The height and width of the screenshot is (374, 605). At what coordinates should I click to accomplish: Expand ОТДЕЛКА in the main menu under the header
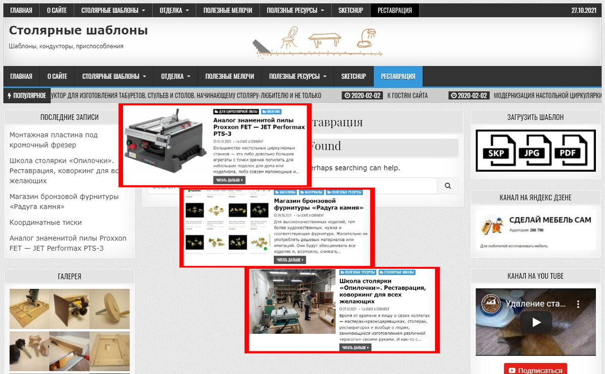click(175, 76)
